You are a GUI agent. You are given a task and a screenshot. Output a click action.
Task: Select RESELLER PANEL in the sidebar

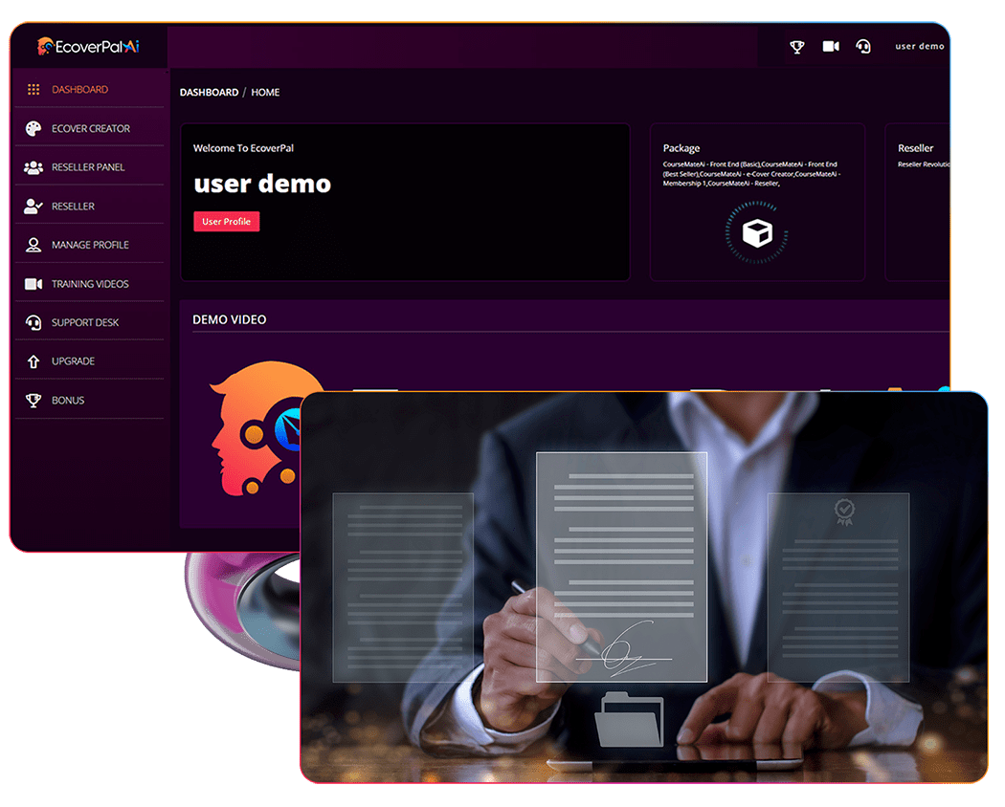pyautogui.click(x=90, y=167)
